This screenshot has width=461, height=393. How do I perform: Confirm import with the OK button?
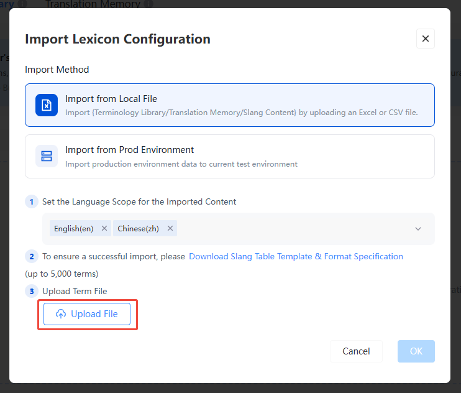tap(416, 351)
